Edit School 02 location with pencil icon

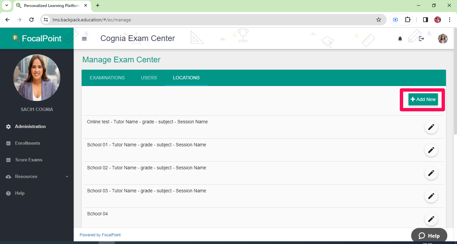click(431, 173)
